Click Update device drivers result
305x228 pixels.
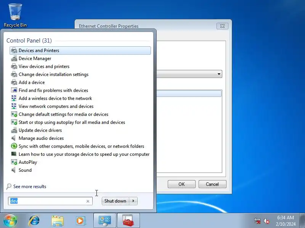pos(40,130)
